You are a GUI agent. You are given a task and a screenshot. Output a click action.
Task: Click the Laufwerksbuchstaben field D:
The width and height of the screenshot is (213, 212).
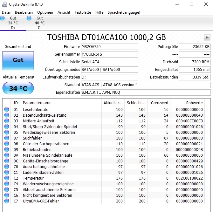point(110,77)
